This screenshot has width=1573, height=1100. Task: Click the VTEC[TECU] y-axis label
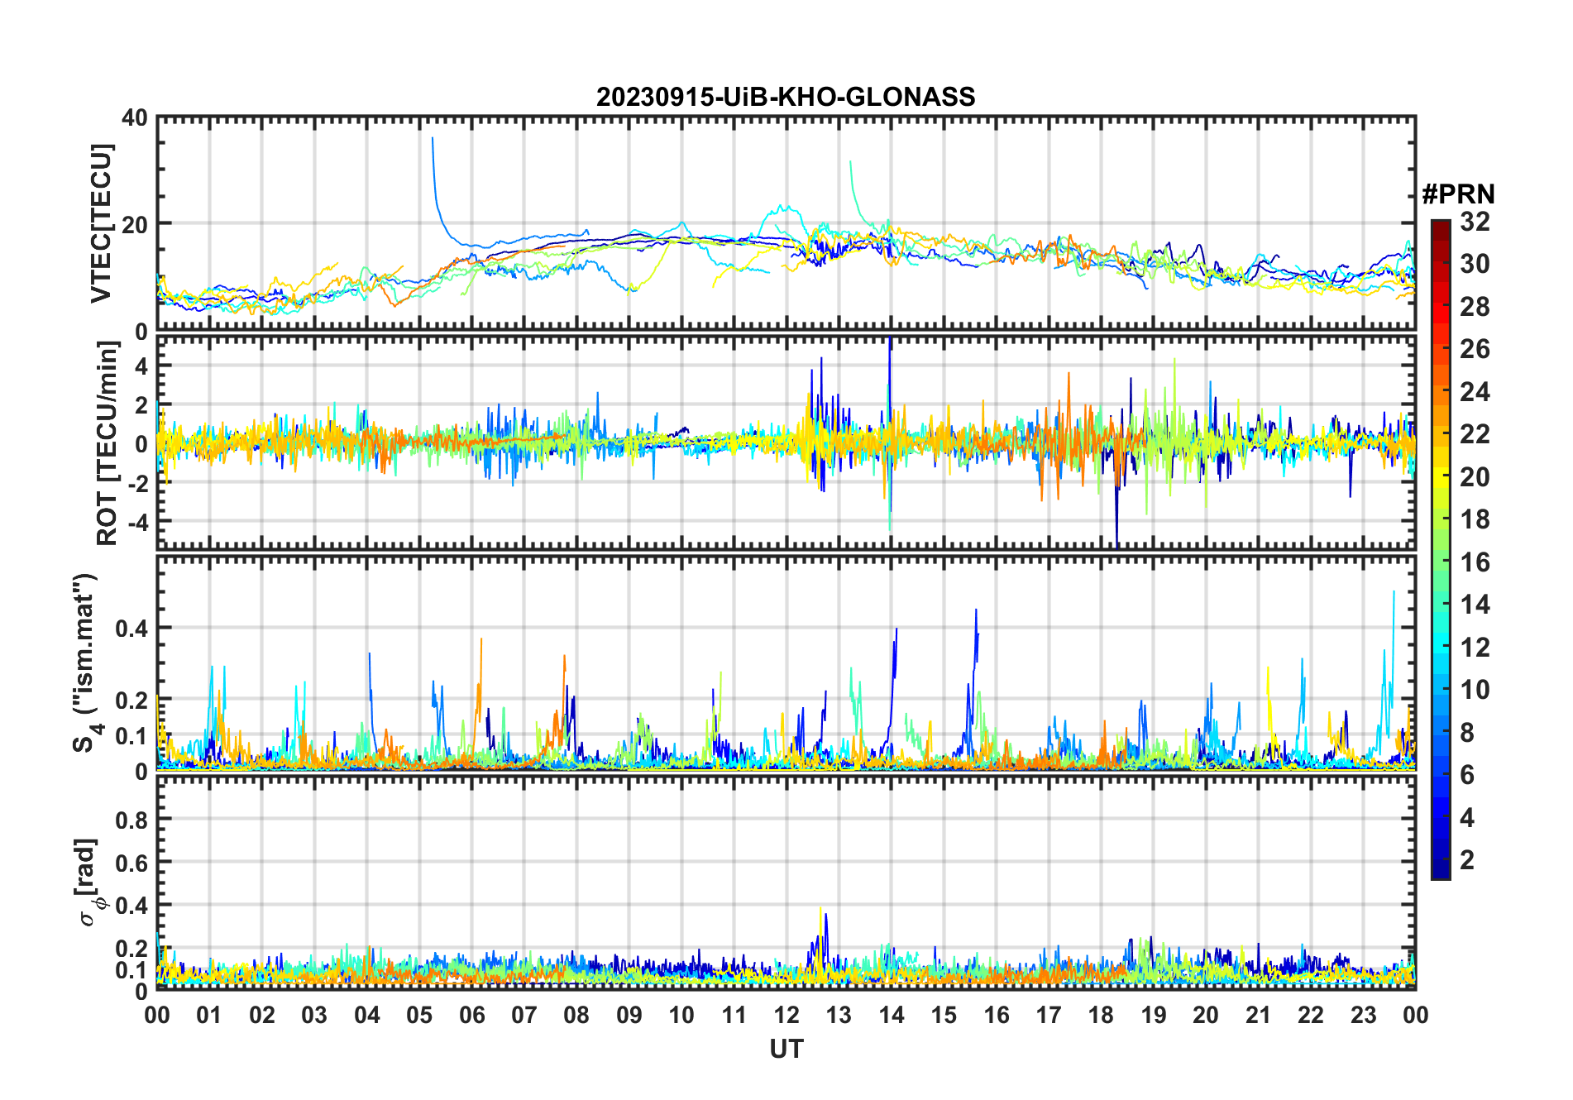[101, 223]
